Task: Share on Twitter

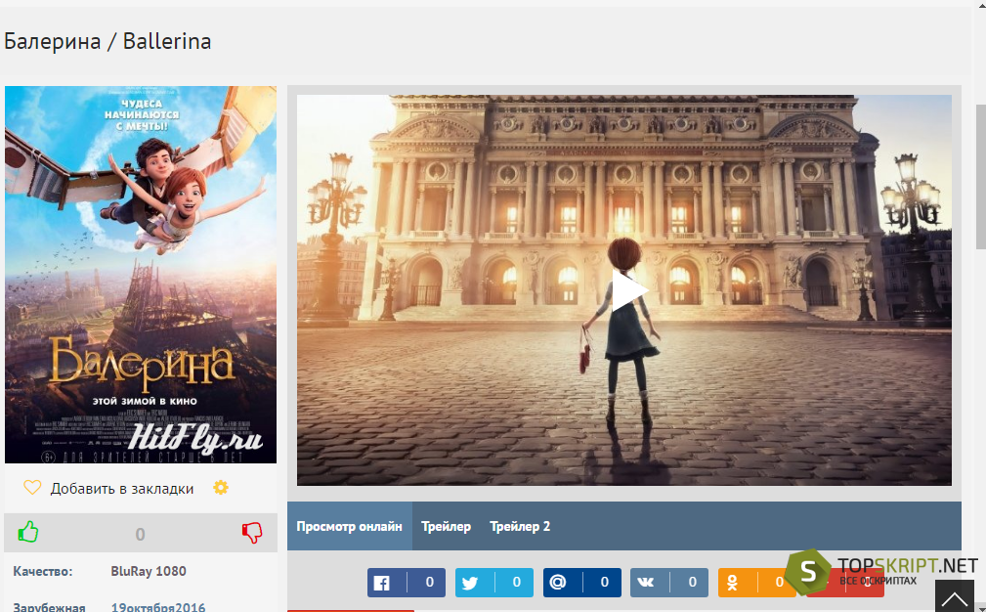Action: tap(494, 583)
